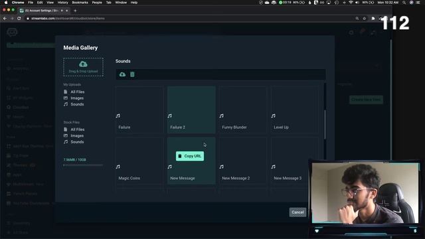Click the Wi-Fi icon in the menu bar
Screen dimensions: 425x239
coord(351,3)
